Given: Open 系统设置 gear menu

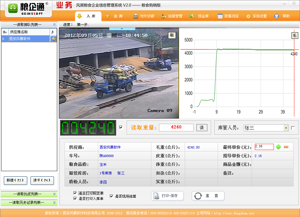Looking at the screenshot, I should [x=248, y=16].
